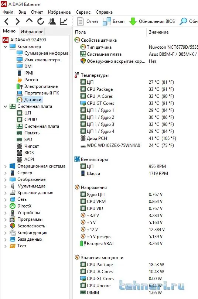Go up one level with the Up arrow

point(29,21)
